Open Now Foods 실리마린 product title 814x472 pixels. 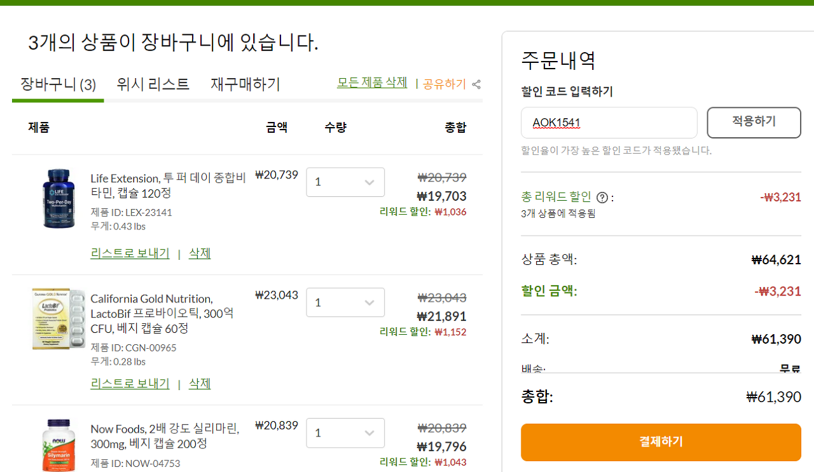coord(165,436)
